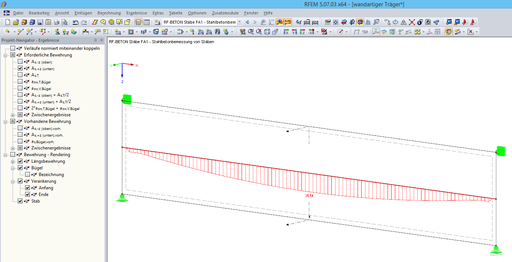Open the Berechnung menu

[109, 13]
